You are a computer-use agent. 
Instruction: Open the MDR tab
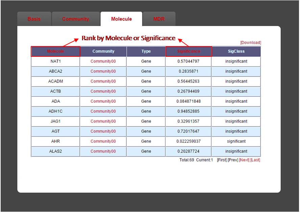(x=159, y=19)
